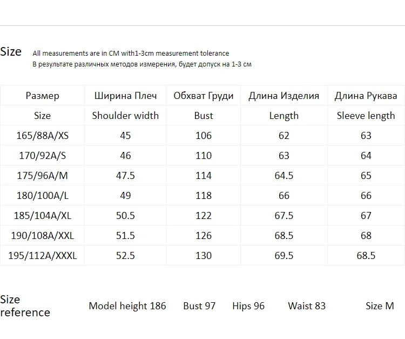The height and width of the screenshot is (339, 405).
Task: Select the 165/88A/XS size row label
Action: (42, 136)
